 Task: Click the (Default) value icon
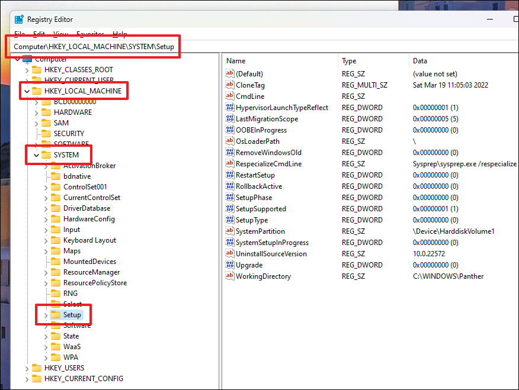click(x=230, y=73)
